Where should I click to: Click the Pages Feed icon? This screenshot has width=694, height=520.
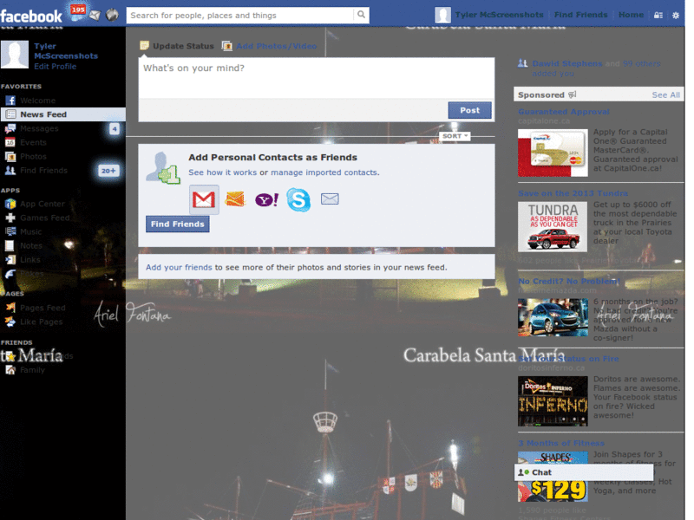click(10, 308)
